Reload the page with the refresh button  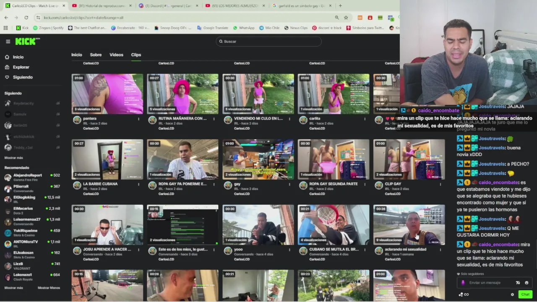(x=26, y=18)
